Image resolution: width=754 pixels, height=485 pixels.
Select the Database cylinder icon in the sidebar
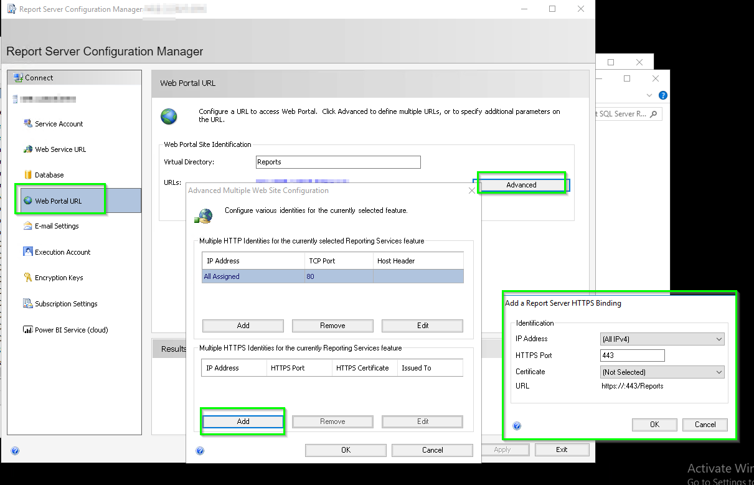click(27, 175)
